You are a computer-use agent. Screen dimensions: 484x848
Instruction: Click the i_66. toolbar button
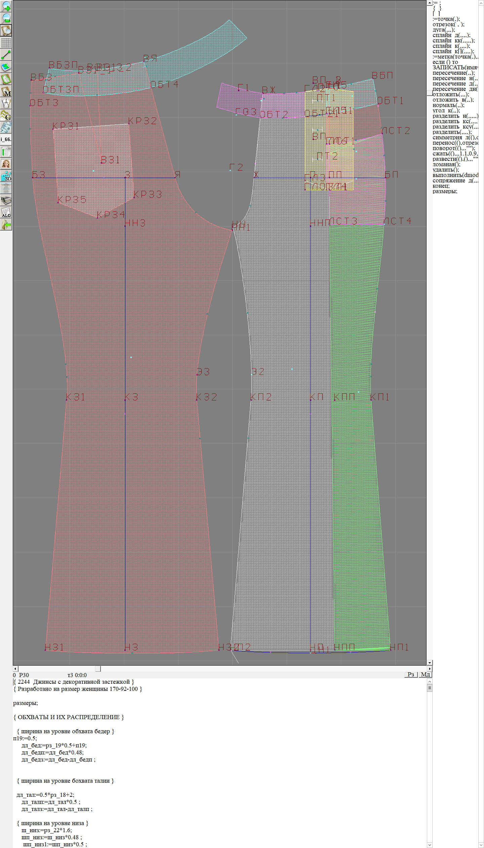[6, 139]
